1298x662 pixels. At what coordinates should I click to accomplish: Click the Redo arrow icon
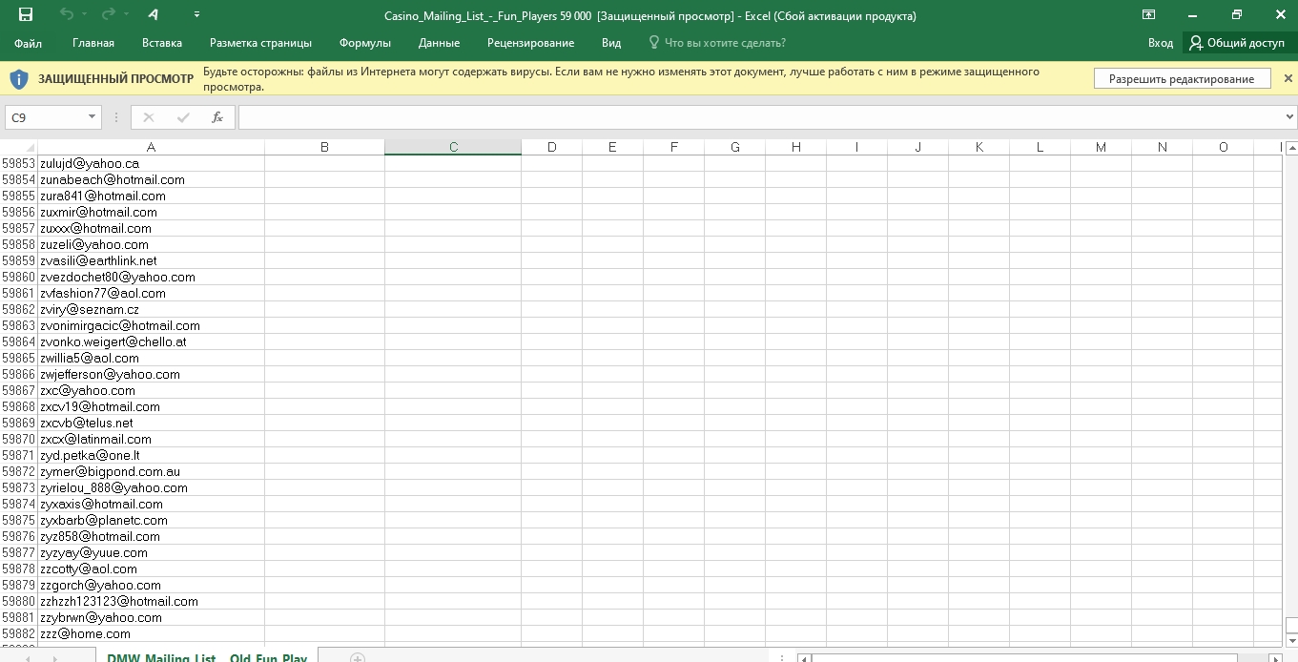pyautogui.click(x=108, y=14)
